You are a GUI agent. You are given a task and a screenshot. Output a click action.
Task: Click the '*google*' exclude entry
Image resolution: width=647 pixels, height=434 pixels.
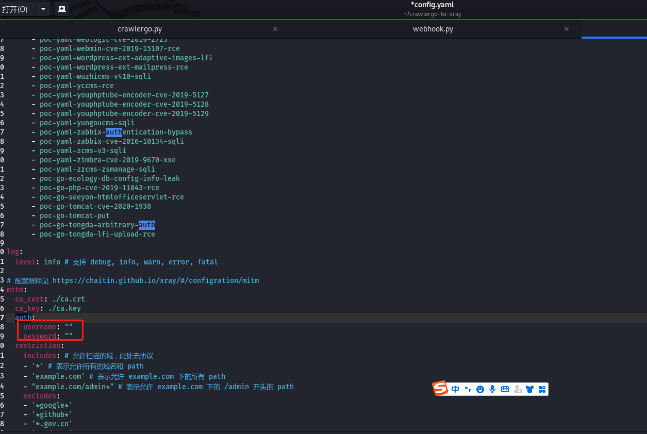tap(52, 405)
